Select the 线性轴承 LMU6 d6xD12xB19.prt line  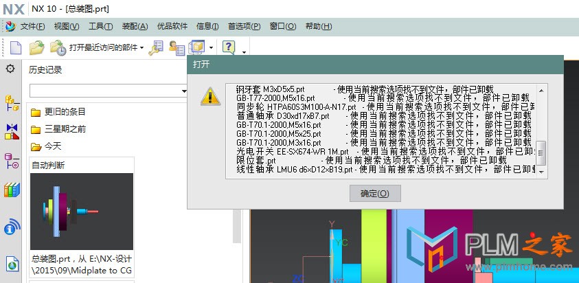tap(385, 169)
